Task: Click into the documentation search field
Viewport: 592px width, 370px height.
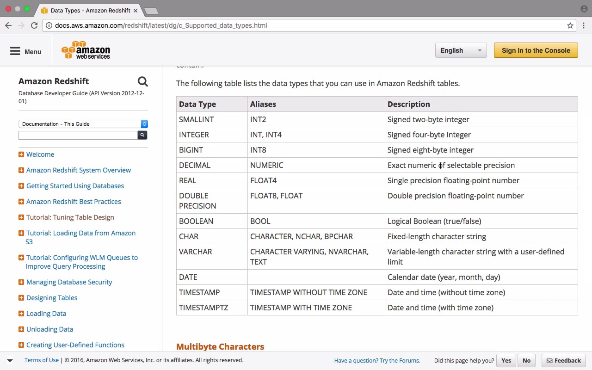Action: [x=78, y=135]
